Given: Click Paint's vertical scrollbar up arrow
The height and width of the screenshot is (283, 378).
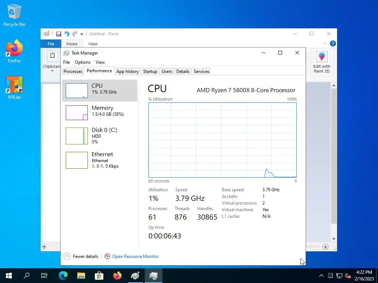Looking at the screenshot, I should (334, 85).
